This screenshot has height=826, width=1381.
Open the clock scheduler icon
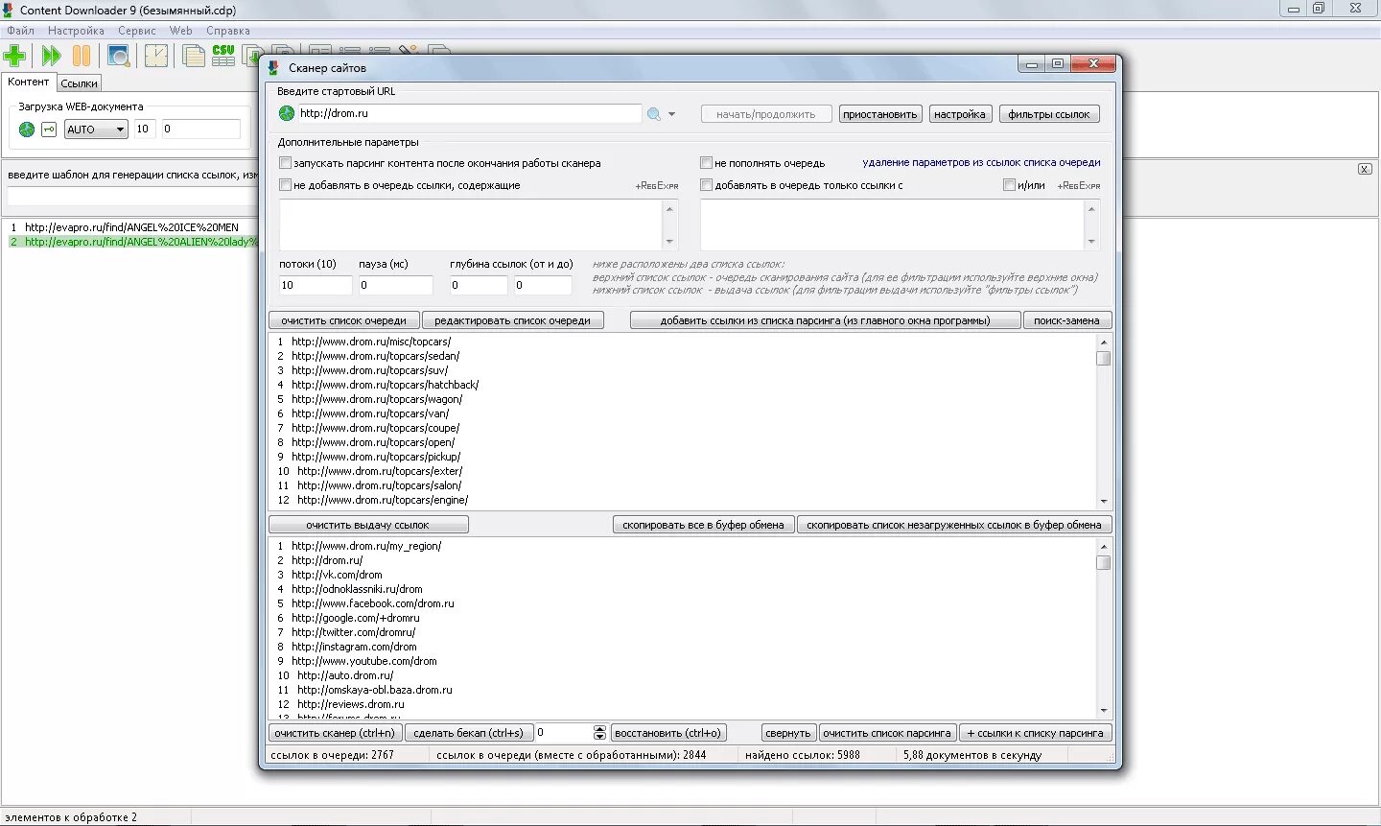tap(156, 56)
